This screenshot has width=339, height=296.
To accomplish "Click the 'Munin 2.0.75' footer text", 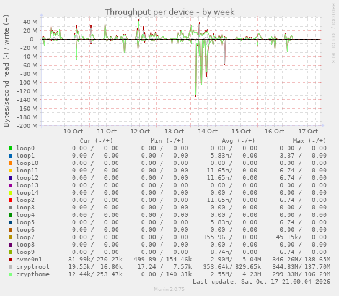I will (x=169, y=289).
